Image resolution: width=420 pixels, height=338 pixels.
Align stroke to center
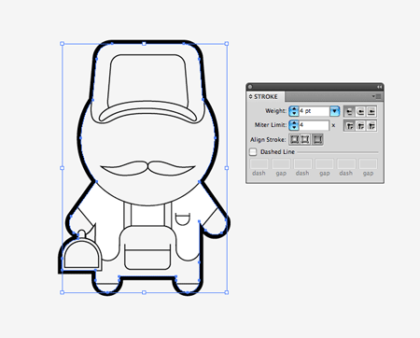pos(294,139)
